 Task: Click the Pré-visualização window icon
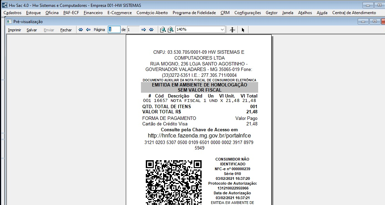(9, 22)
